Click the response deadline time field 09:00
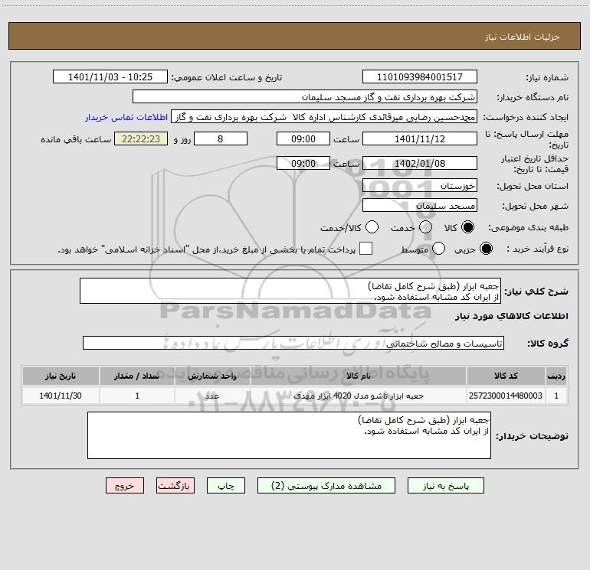Viewport: 590px width, 570px height. 303,138
